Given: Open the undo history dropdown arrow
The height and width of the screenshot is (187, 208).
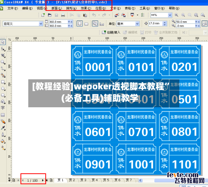Looking at the screenshot, I should (x=99, y=15).
